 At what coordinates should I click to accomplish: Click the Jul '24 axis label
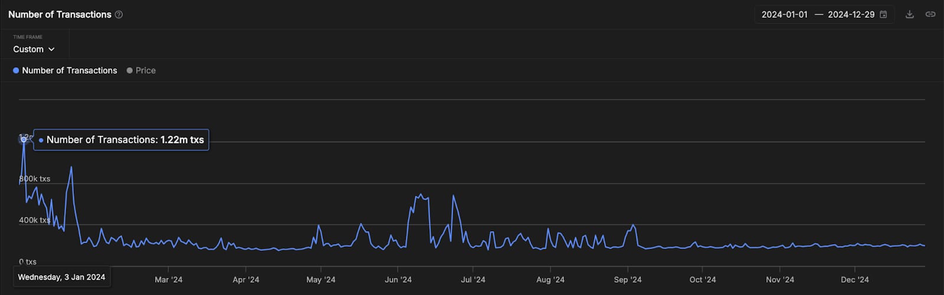click(473, 280)
